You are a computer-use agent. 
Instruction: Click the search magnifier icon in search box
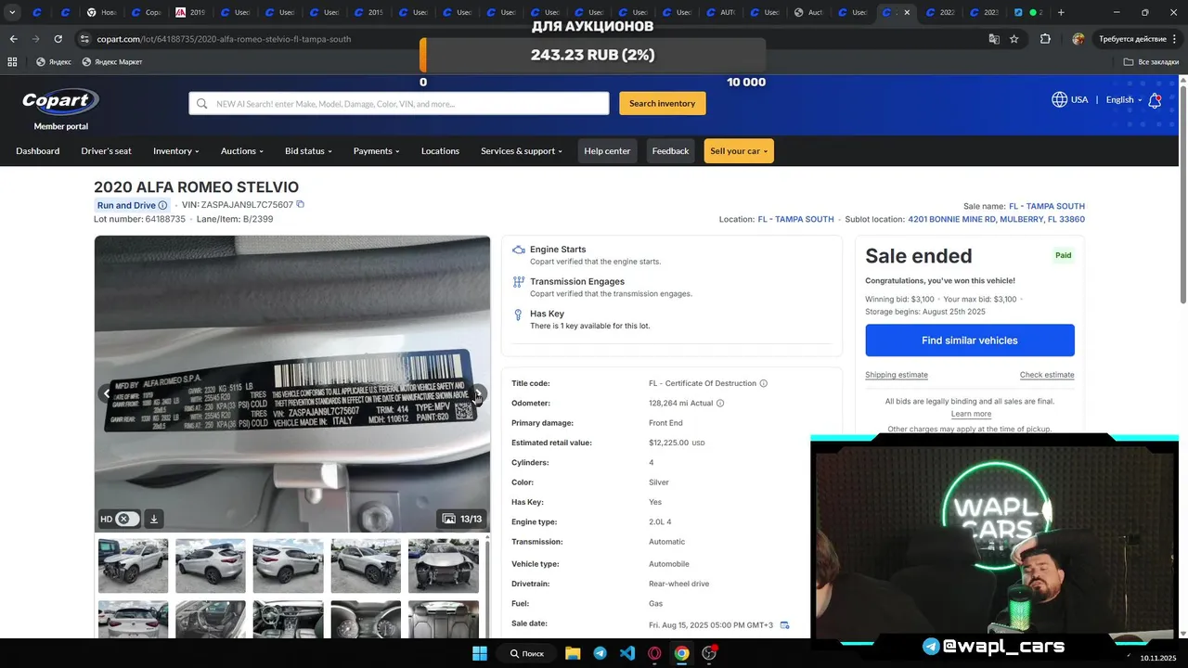(202, 104)
